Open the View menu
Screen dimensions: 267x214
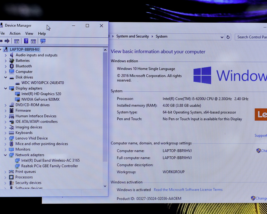coord(29,33)
